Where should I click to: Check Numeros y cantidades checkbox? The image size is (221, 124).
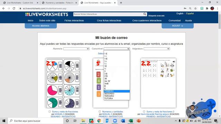click(x=100, y=112)
